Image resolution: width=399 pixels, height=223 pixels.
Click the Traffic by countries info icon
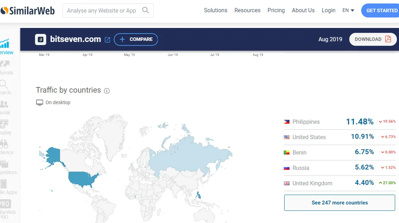coord(107,91)
